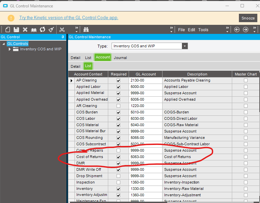The width and height of the screenshot is (260, 203).
Task: Expand overflow chevron after navigation arrows
Action: (255, 30)
